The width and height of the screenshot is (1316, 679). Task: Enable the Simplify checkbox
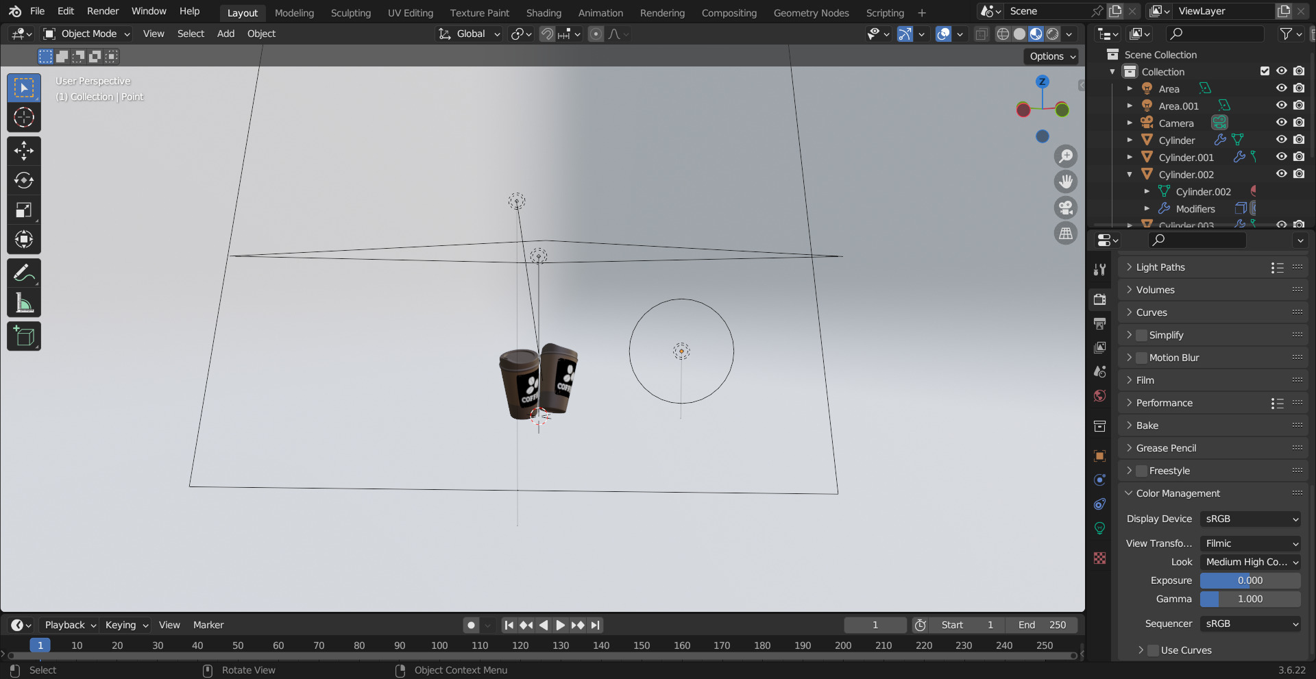click(1142, 335)
